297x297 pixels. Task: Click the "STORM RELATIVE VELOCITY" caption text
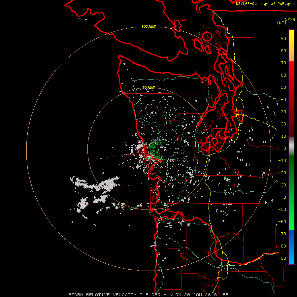102,295
